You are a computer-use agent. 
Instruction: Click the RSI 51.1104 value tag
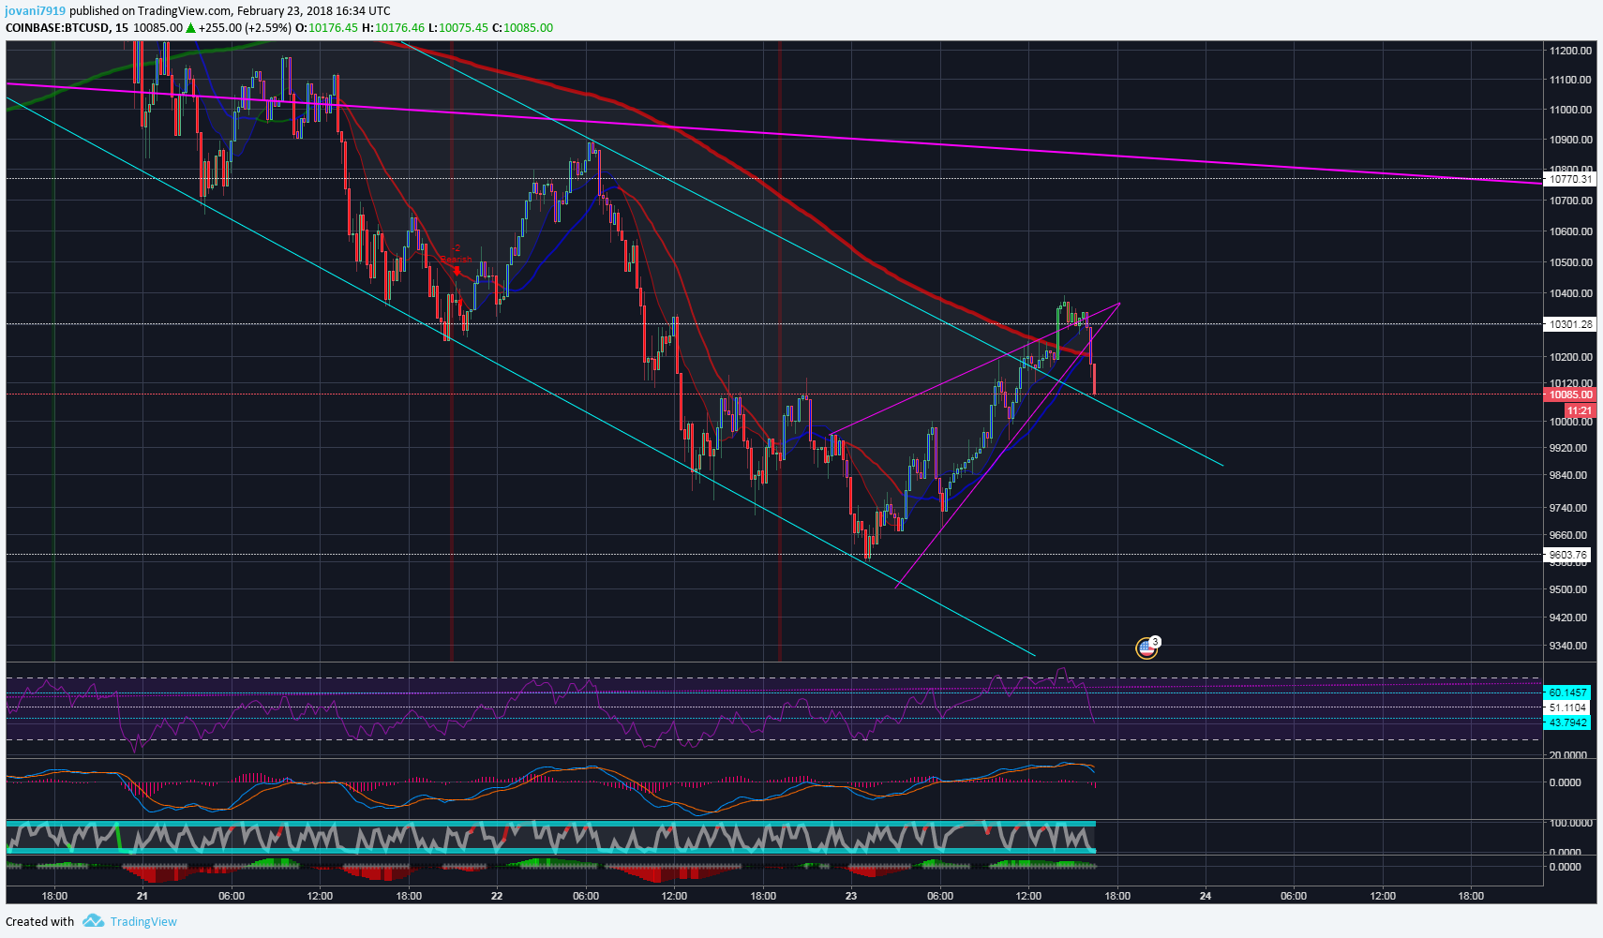coord(1568,707)
